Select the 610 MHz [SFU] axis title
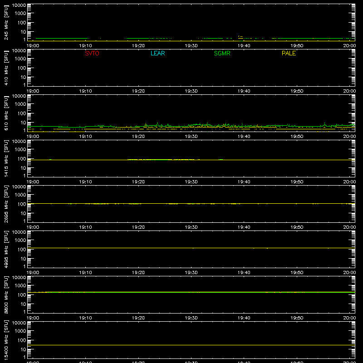Viewport: 363px width, 363px height. pos(6,113)
